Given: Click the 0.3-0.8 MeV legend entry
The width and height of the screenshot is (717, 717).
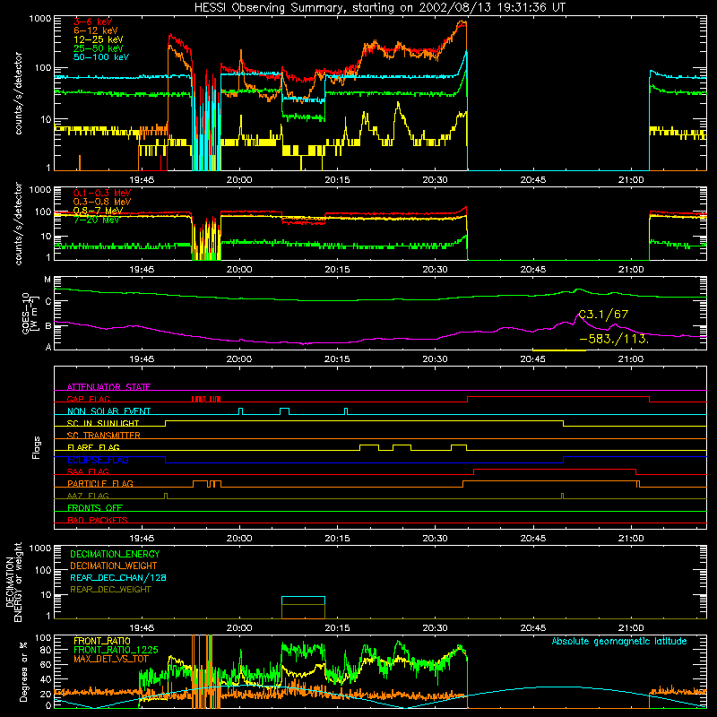Looking at the screenshot, I should click(102, 202).
